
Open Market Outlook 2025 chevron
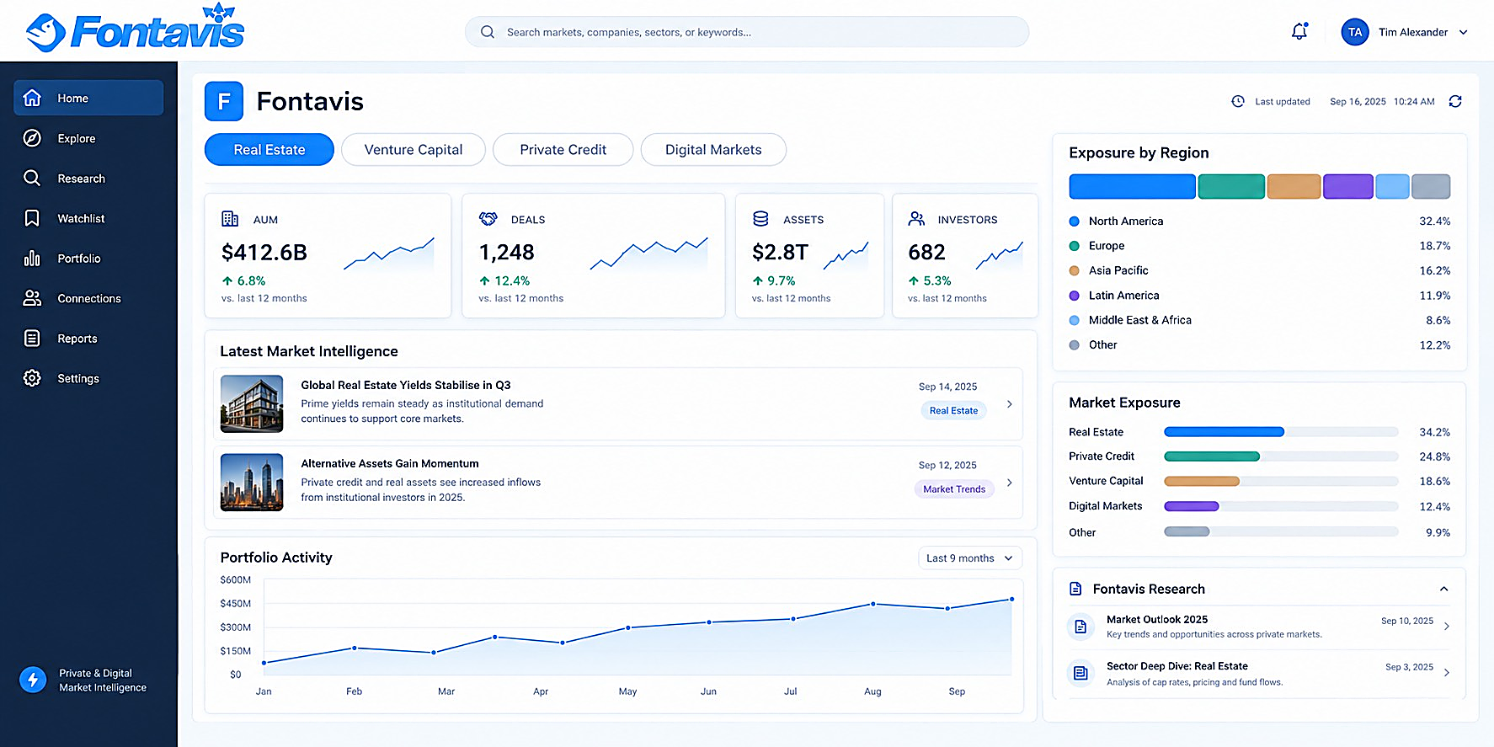point(1447,626)
